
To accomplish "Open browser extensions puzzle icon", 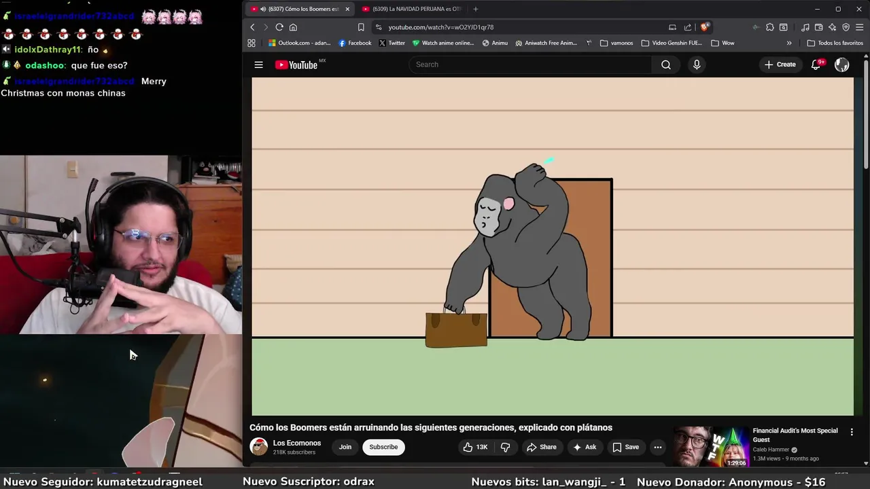I will point(769,27).
